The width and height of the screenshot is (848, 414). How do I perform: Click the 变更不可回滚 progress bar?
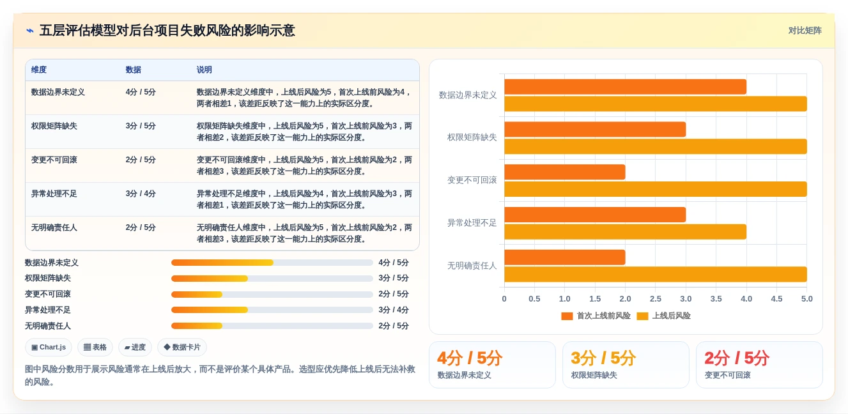tap(272, 295)
